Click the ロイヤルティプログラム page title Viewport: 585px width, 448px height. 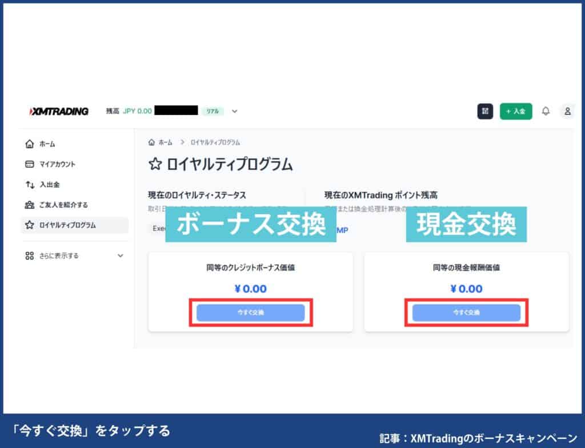coord(230,164)
